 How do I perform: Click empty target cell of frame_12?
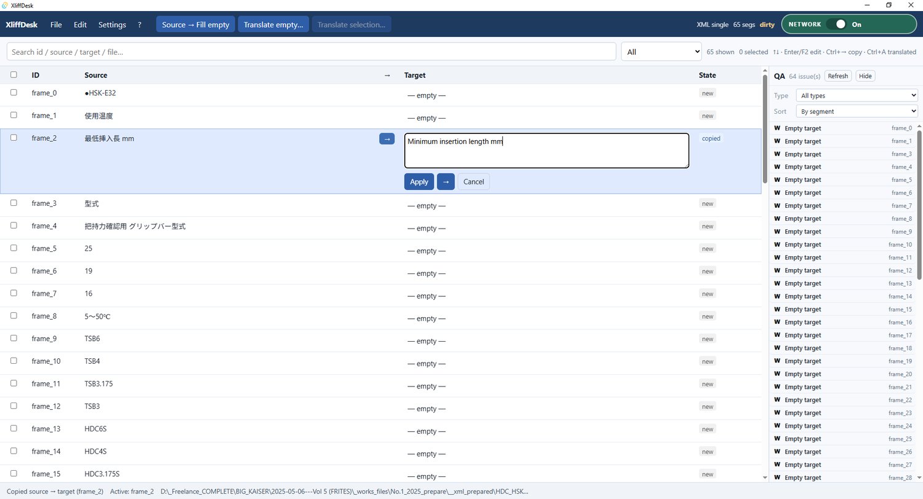426,409
